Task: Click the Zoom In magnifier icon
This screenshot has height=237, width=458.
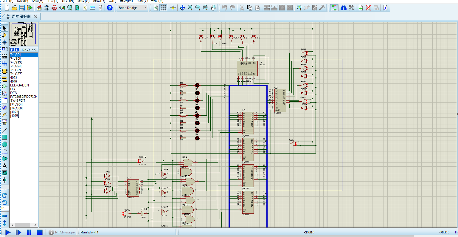Action: click(190, 8)
